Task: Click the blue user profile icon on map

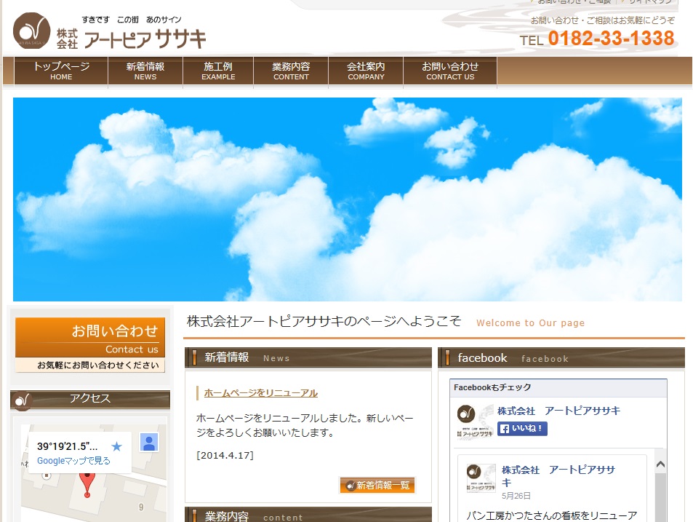Action: coord(149,442)
